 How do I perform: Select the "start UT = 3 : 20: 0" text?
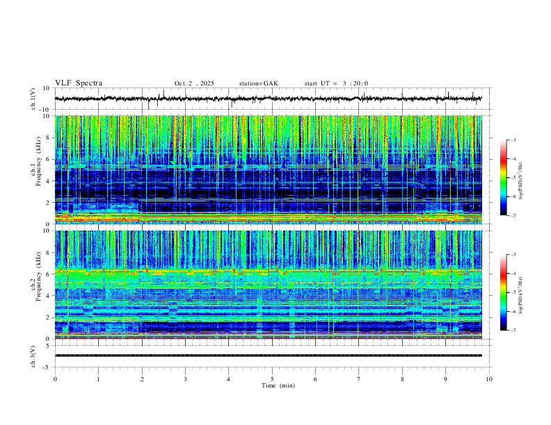[336, 83]
